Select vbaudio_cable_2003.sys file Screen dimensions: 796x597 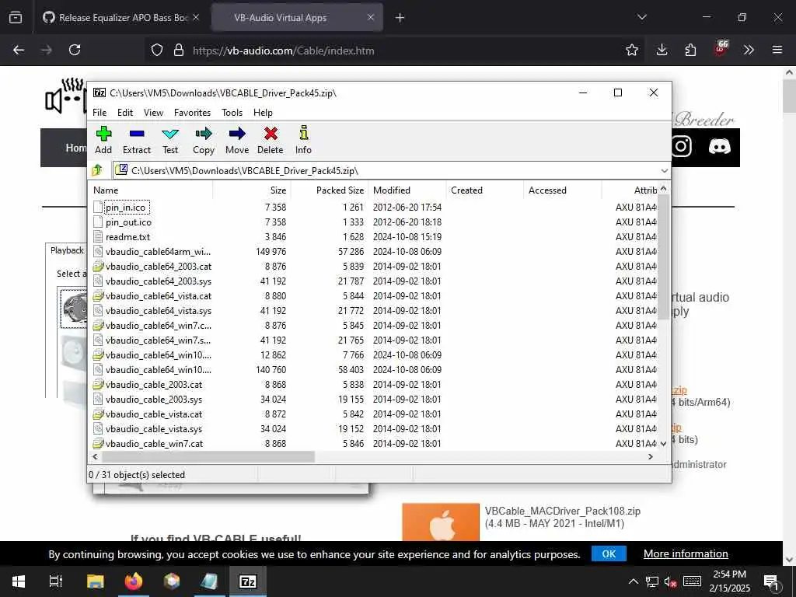point(154,399)
